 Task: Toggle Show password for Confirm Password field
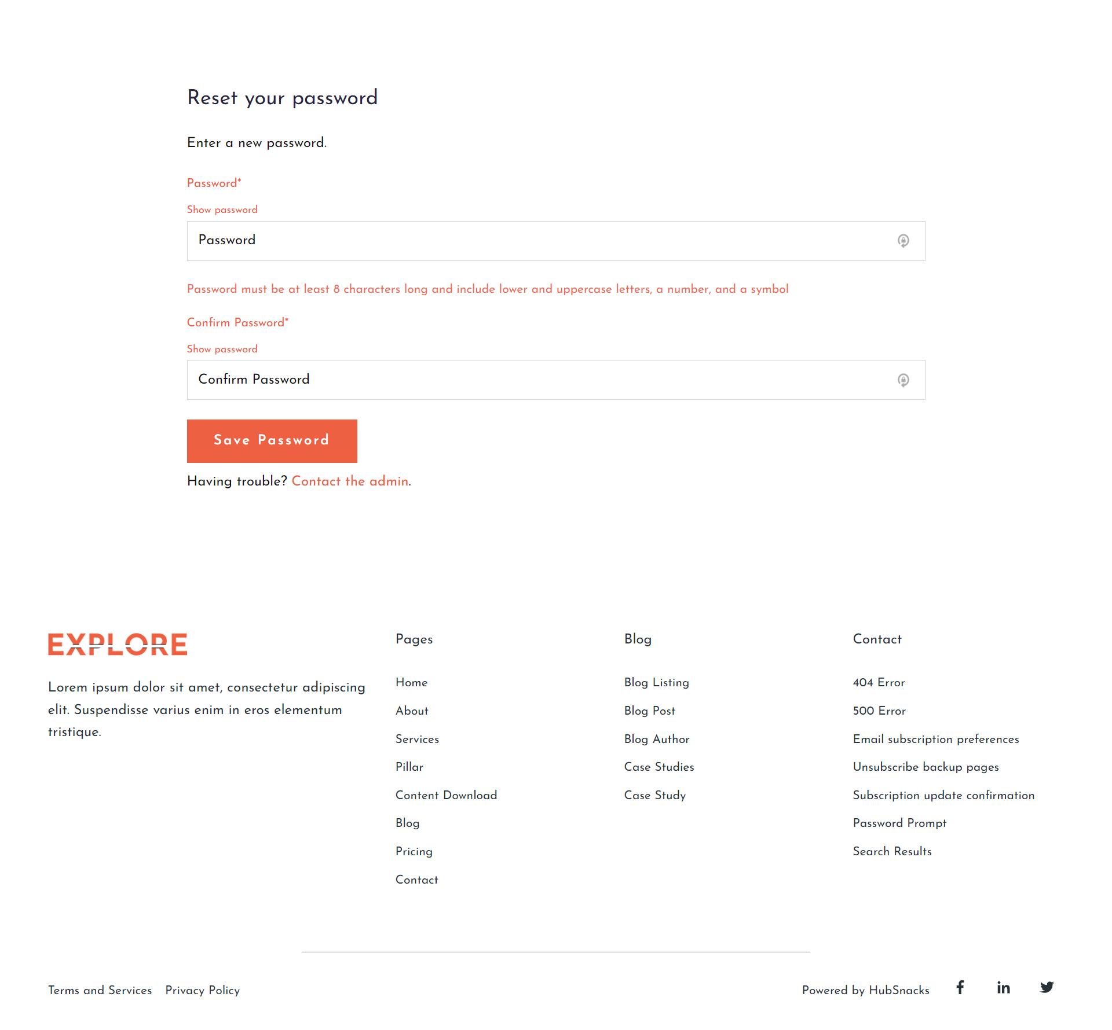pos(222,349)
